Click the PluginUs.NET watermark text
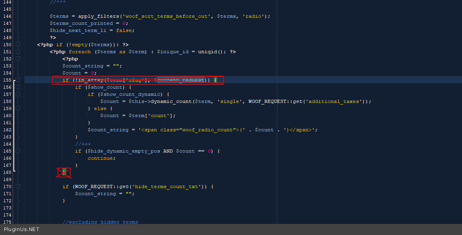Screen dimensions: 462x235 click(22, 229)
